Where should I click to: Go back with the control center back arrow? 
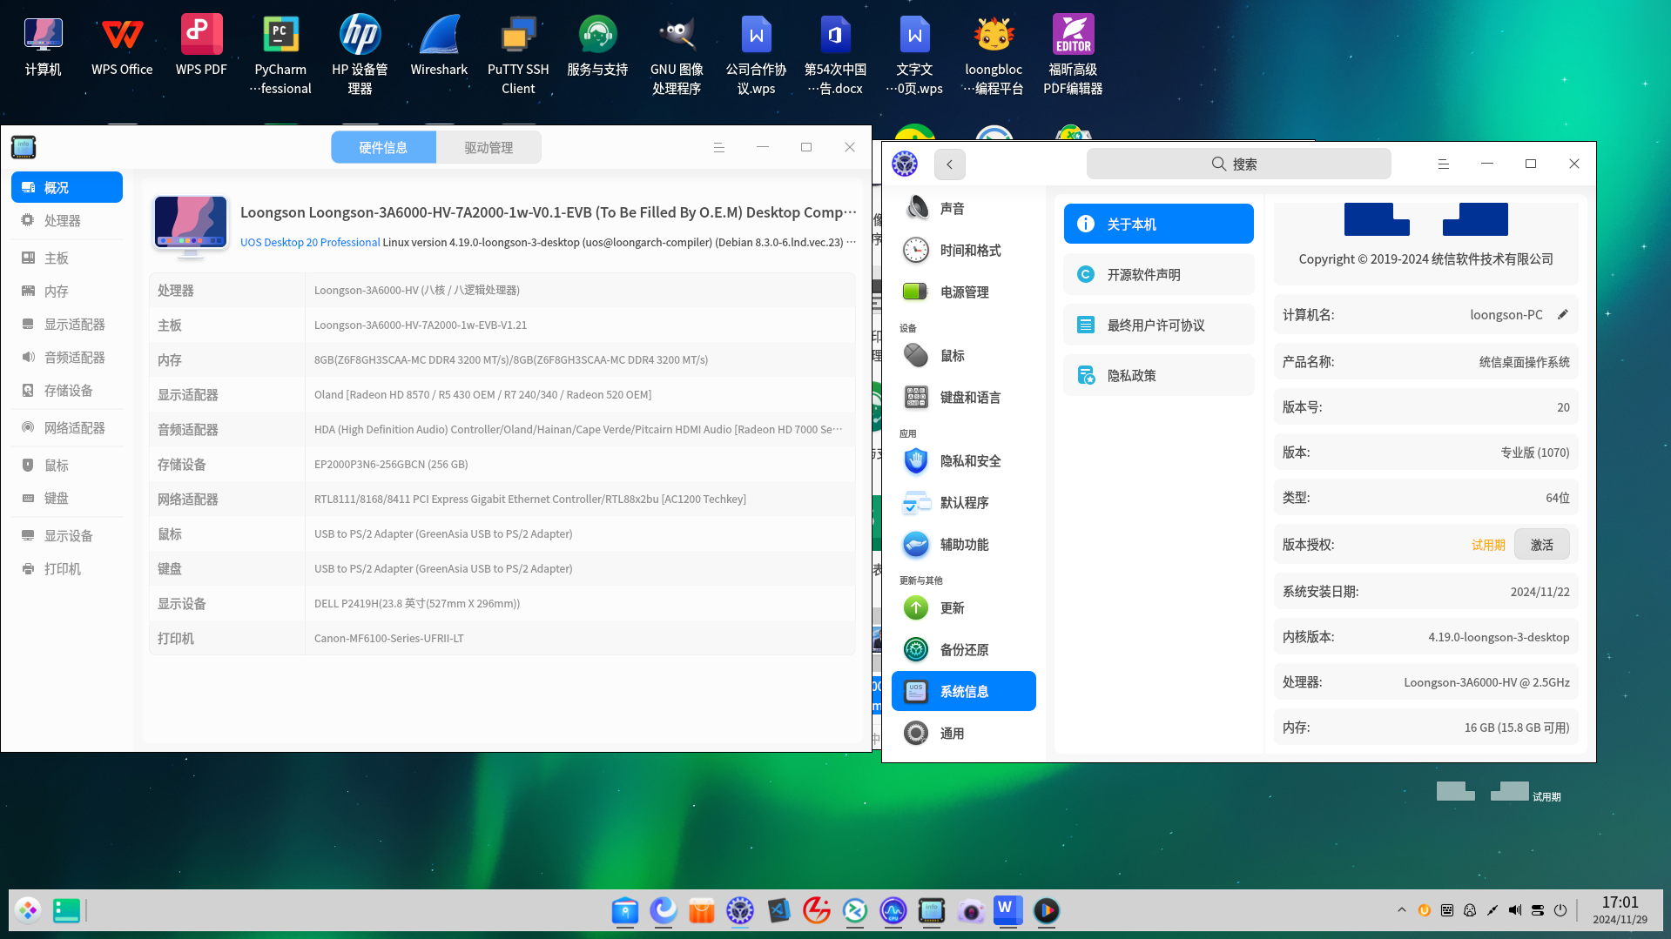point(949,164)
